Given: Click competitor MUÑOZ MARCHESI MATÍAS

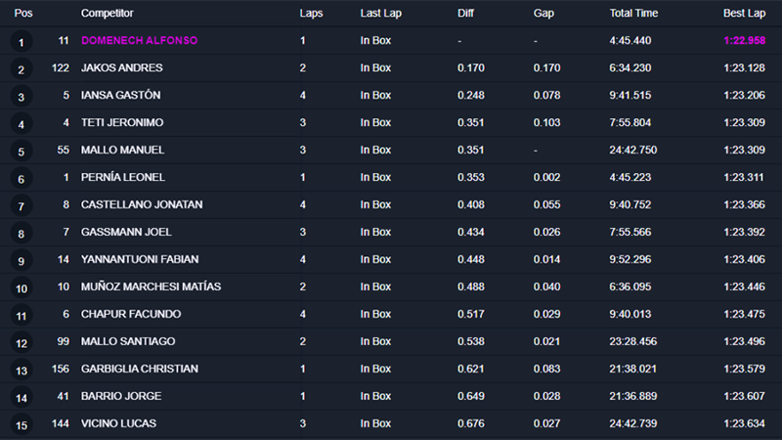Looking at the screenshot, I should [x=151, y=287].
